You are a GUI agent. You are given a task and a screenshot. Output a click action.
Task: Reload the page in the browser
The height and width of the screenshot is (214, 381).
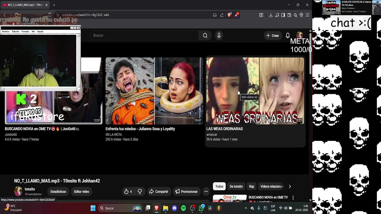tap(17, 15)
